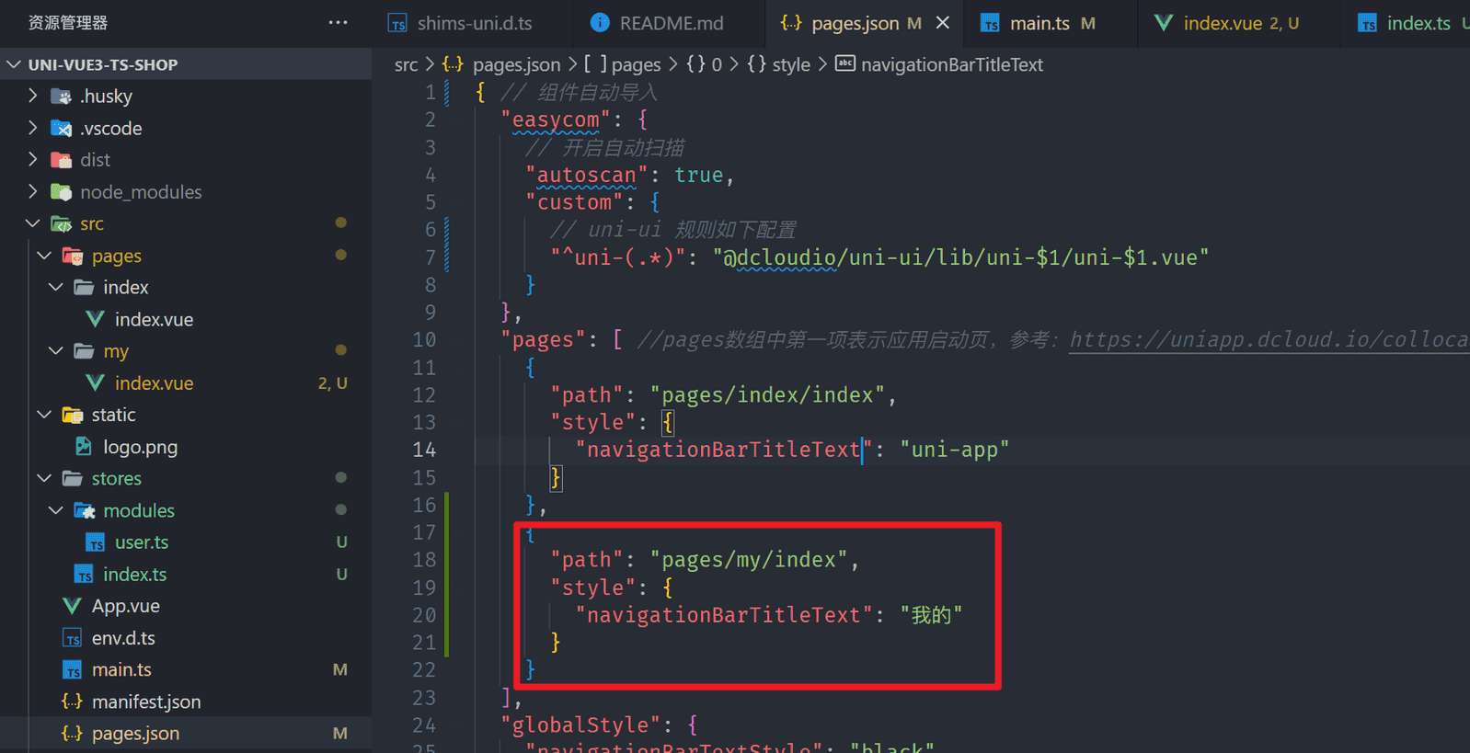
Task: Click the info icon on README.md tab
Action: (x=600, y=23)
